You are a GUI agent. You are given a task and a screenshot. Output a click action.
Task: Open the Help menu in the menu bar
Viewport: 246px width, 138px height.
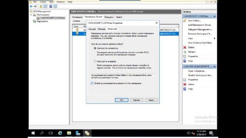point(70,2)
